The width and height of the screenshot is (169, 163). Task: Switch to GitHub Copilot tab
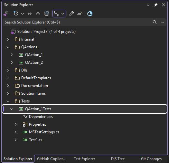click(51, 159)
